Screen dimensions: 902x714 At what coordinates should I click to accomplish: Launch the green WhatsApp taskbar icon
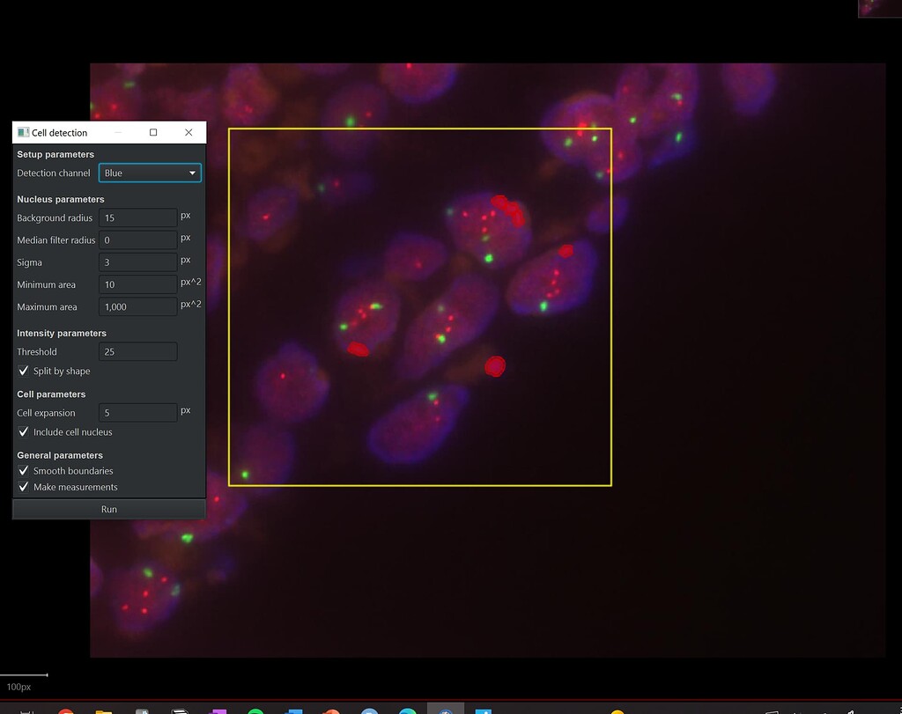point(255,710)
